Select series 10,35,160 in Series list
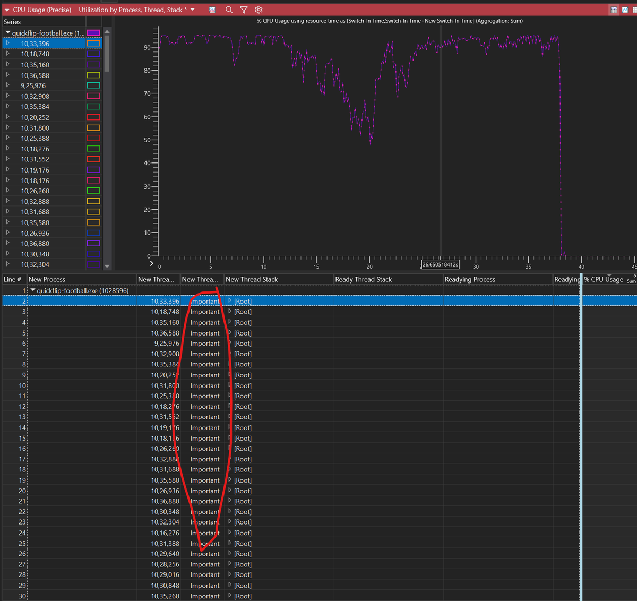The image size is (637, 601). tap(35, 65)
